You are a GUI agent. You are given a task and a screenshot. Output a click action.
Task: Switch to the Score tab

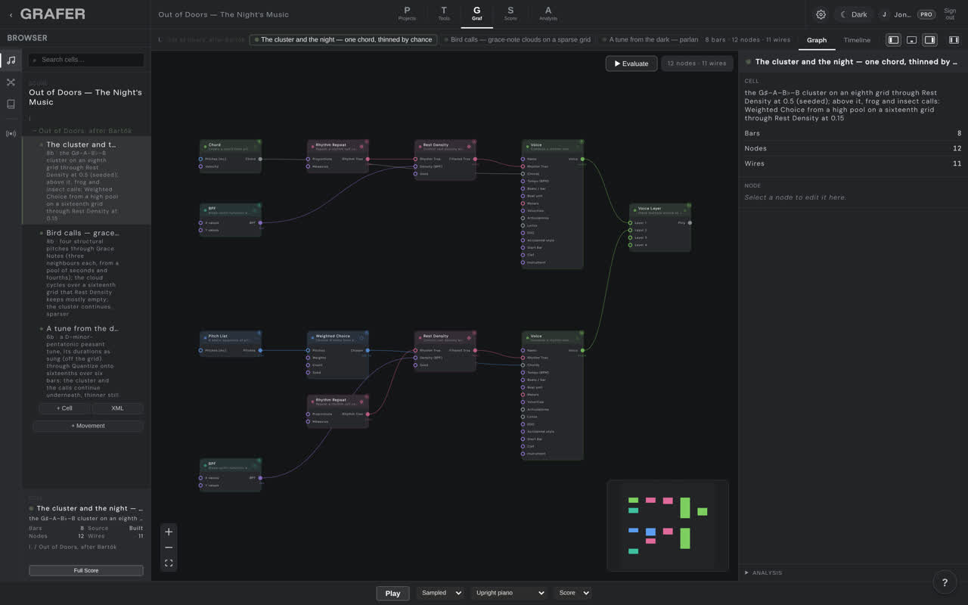click(x=510, y=14)
